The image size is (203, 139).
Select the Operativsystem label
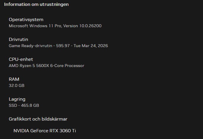[x=26, y=20]
